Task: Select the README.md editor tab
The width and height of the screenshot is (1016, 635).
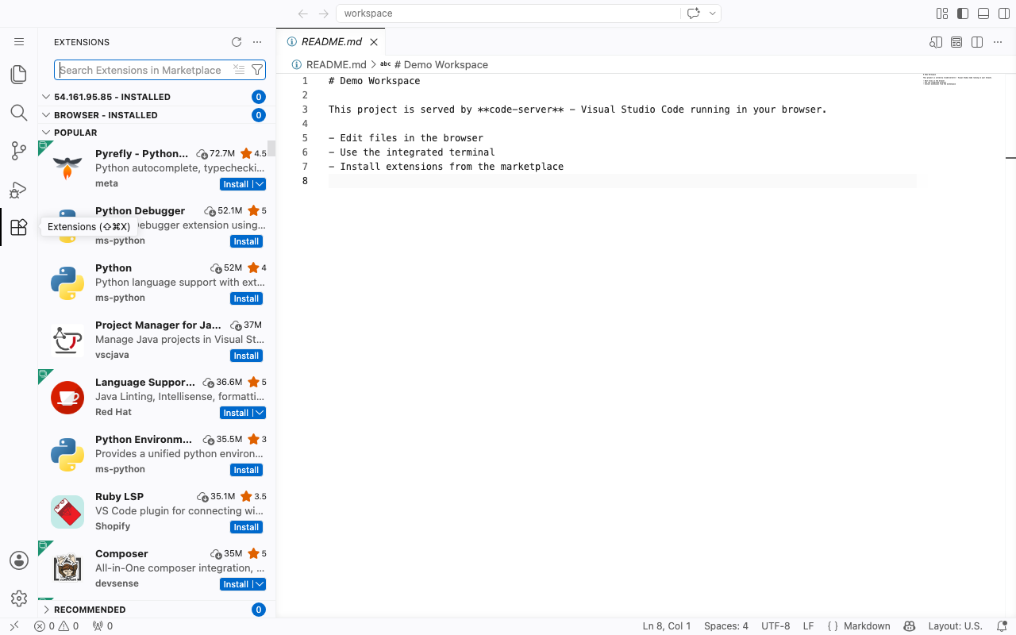Action: (x=331, y=42)
